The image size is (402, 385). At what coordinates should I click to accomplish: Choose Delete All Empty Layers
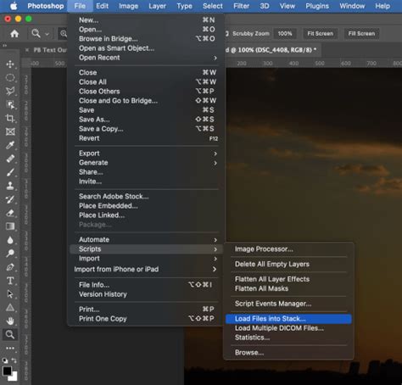288,264
